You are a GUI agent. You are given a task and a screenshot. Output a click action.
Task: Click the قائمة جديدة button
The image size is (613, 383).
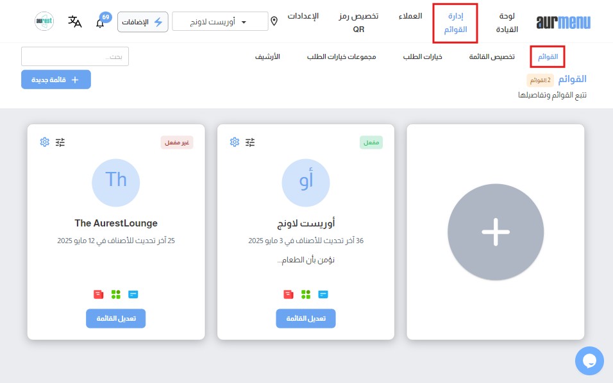pyautogui.click(x=56, y=80)
